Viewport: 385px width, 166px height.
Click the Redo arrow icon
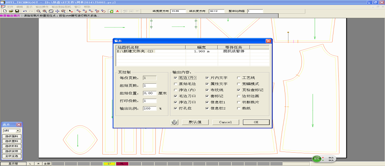31,11
